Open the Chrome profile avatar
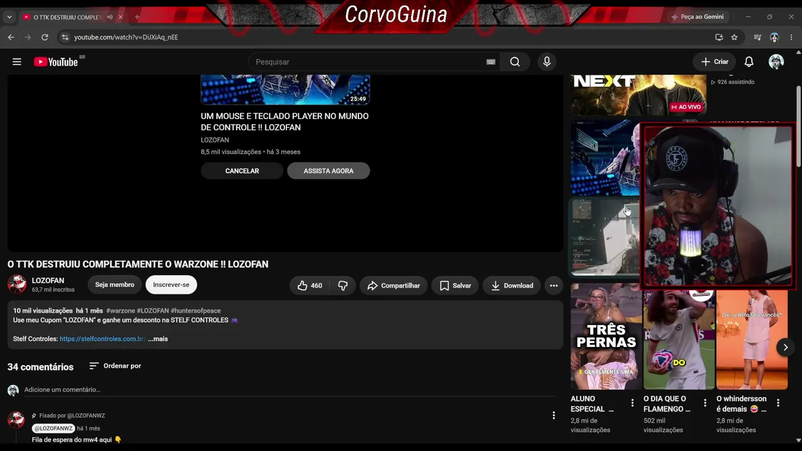 click(774, 37)
